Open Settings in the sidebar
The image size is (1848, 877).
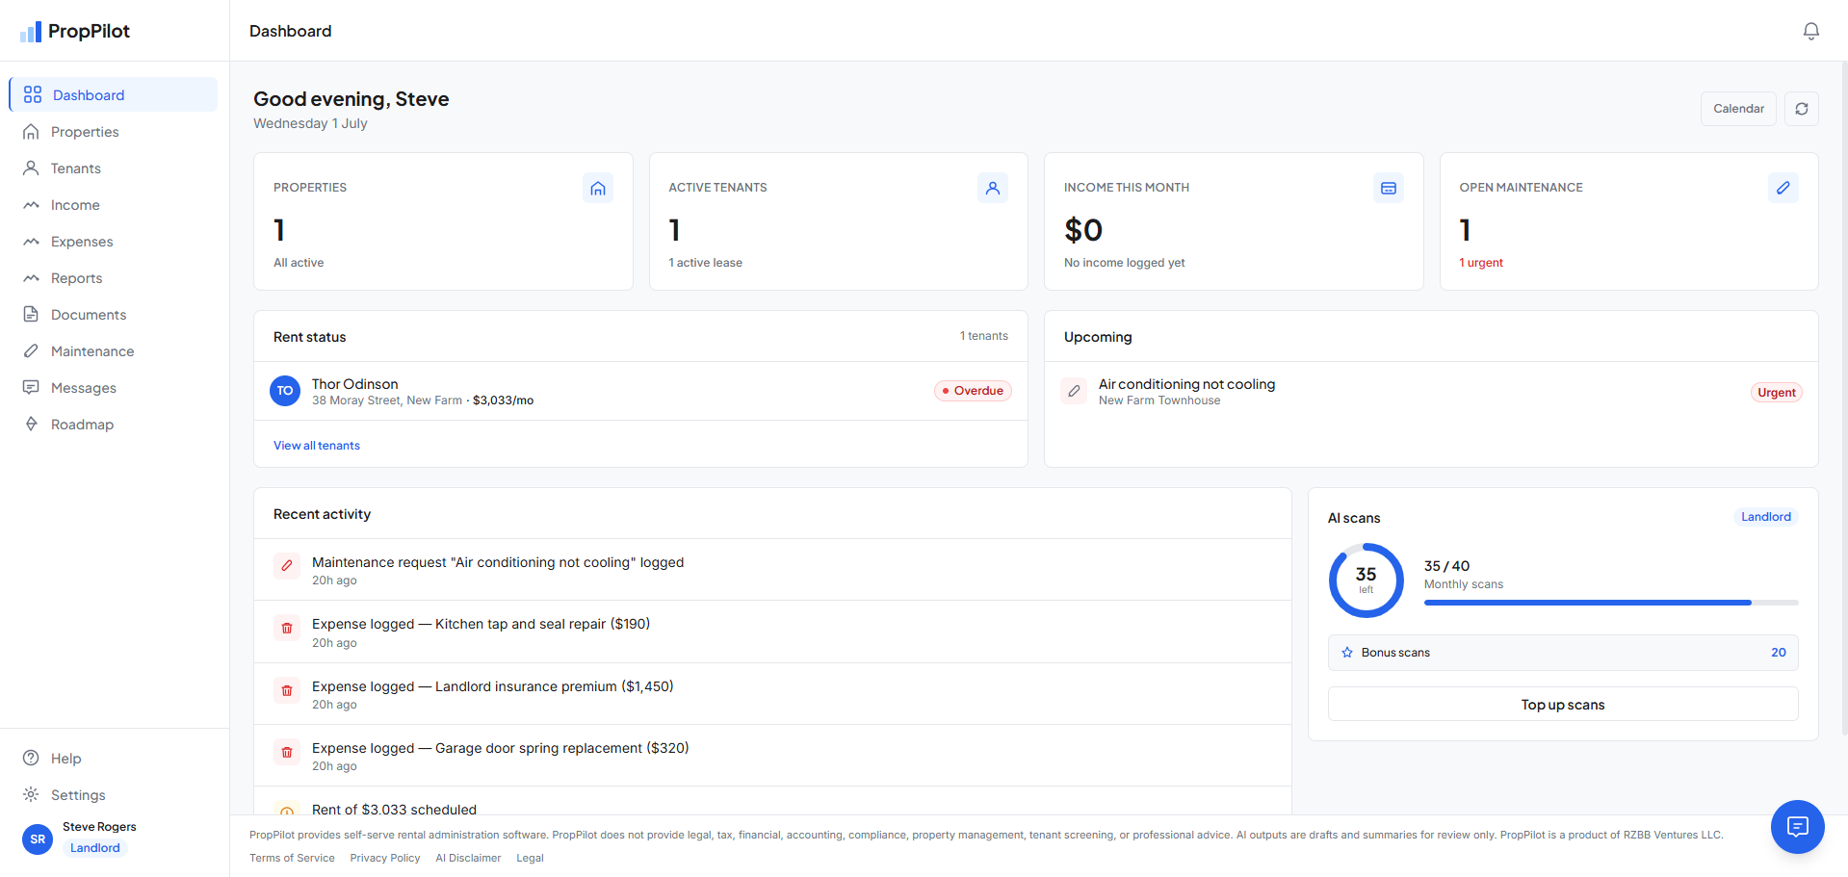[x=114, y=795]
